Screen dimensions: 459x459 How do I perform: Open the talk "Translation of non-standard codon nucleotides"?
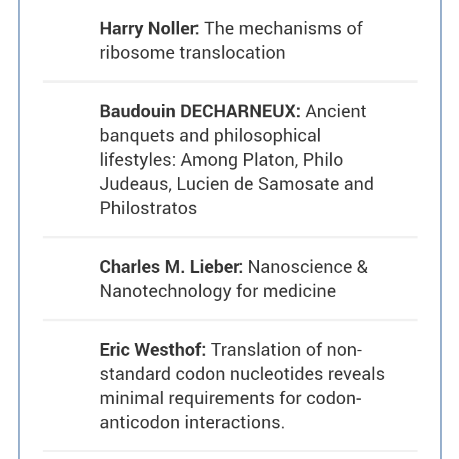click(x=286, y=350)
